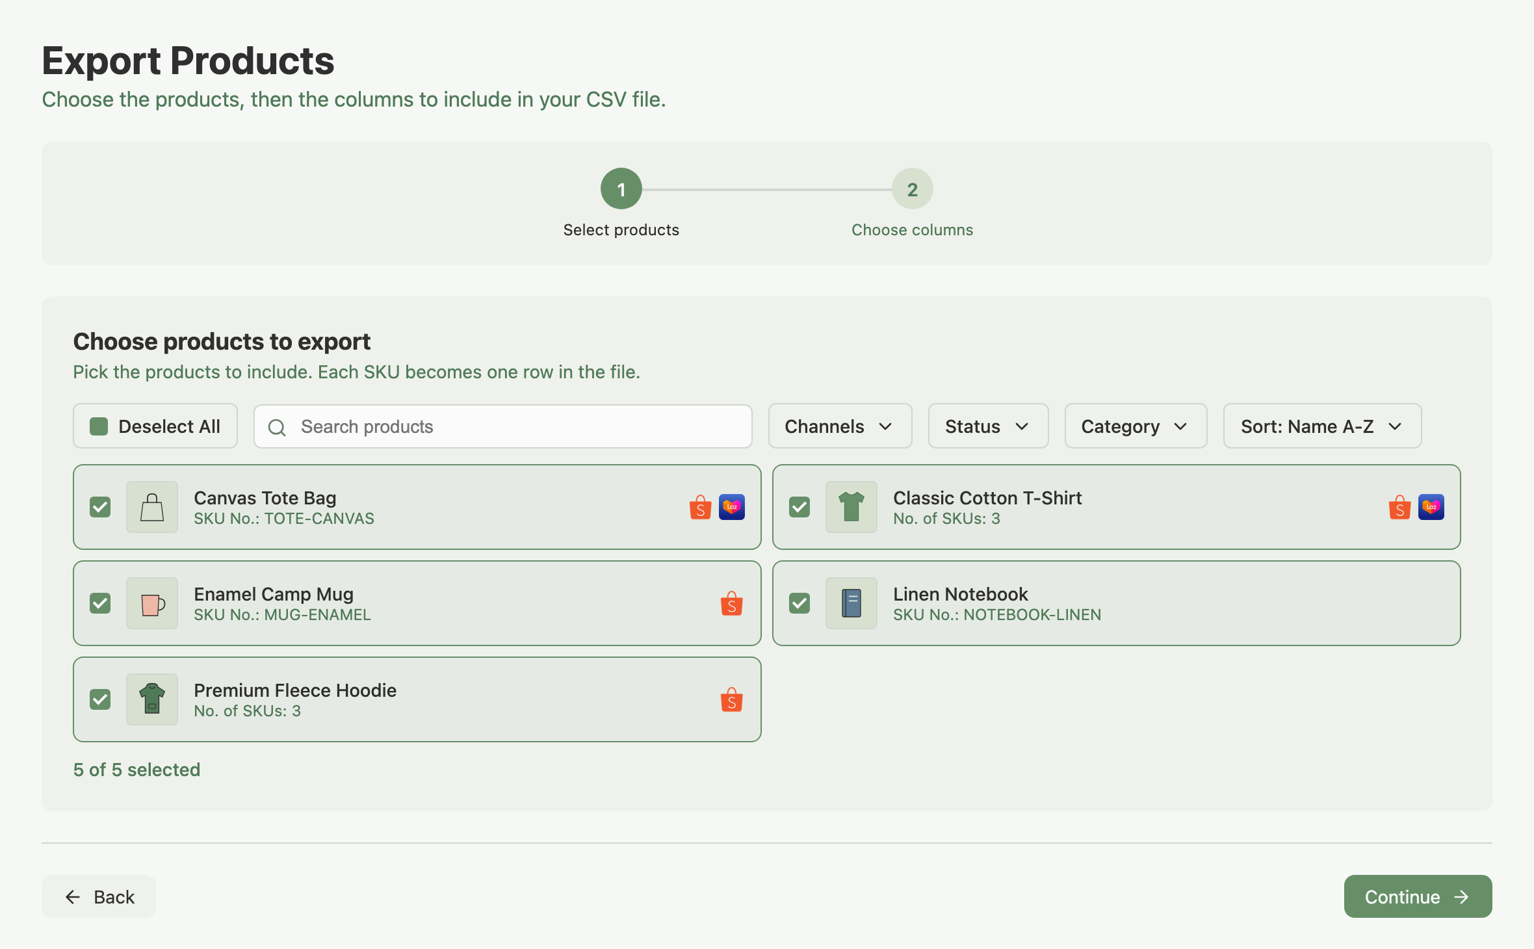The image size is (1534, 949).
Task: Click the Premium Fleece Hoodie thumbnail
Action: coord(152,699)
